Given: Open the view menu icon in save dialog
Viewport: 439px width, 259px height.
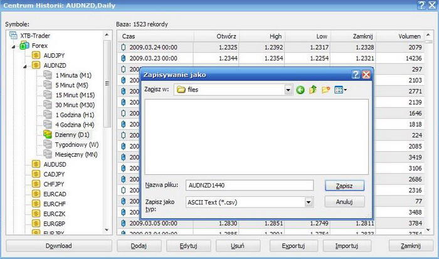Looking at the screenshot, I should [341, 90].
